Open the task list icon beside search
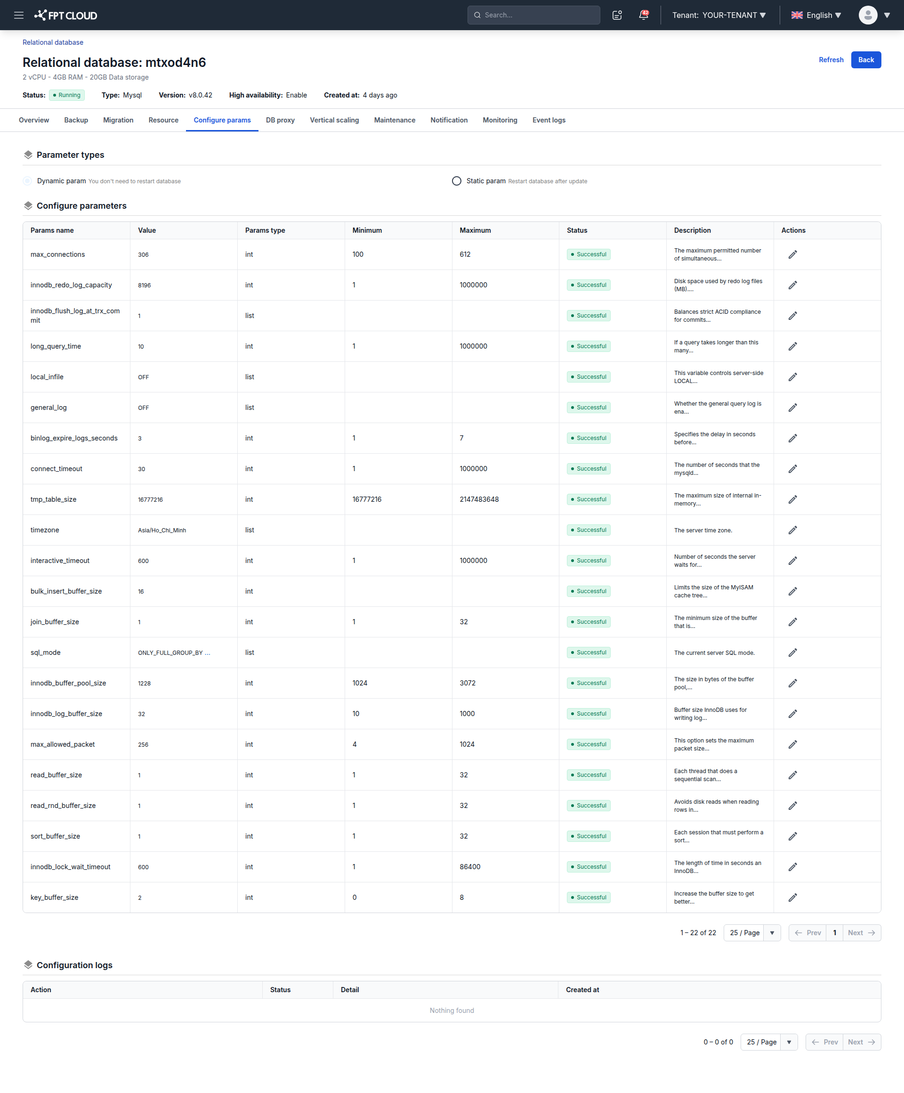The height and width of the screenshot is (1093, 904). [617, 15]
